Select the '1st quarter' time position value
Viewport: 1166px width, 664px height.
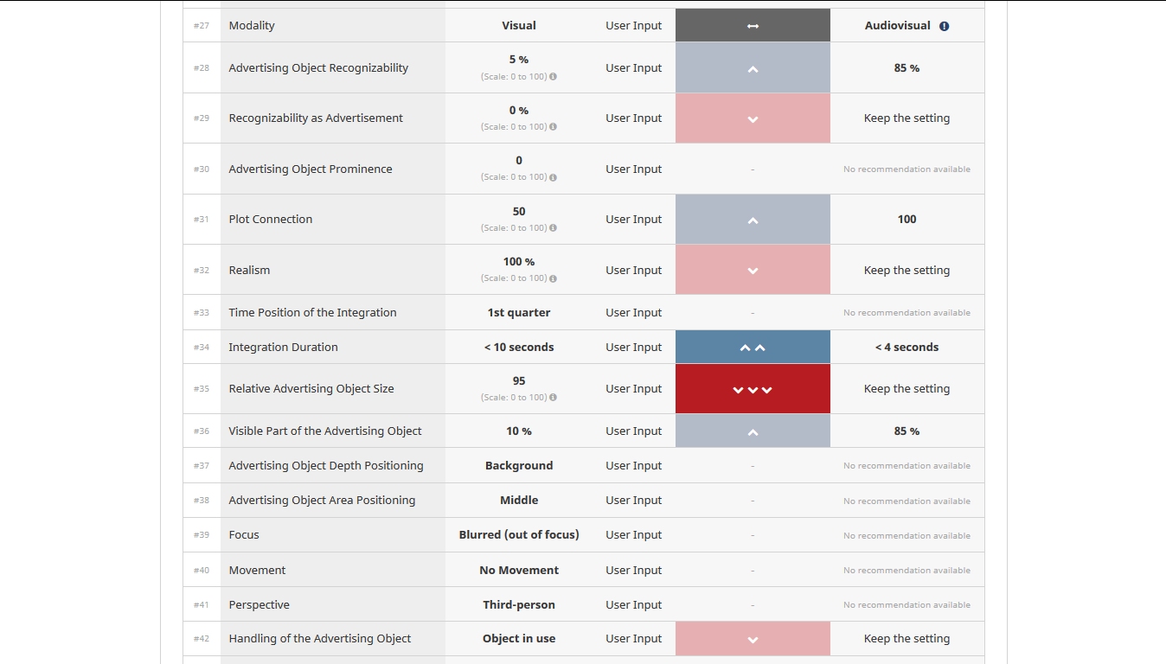519,313
